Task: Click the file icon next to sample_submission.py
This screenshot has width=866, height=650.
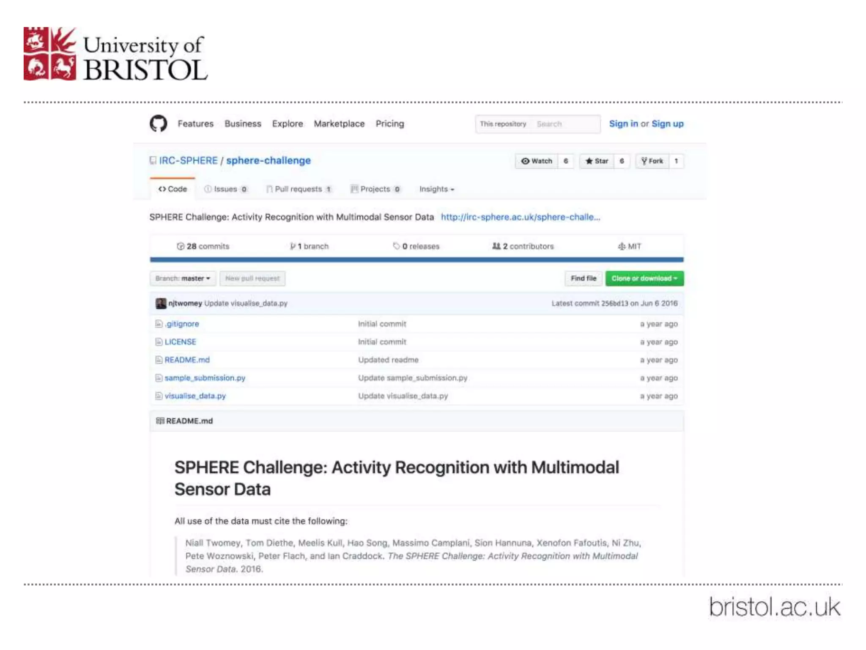Action: coord(159,378)
